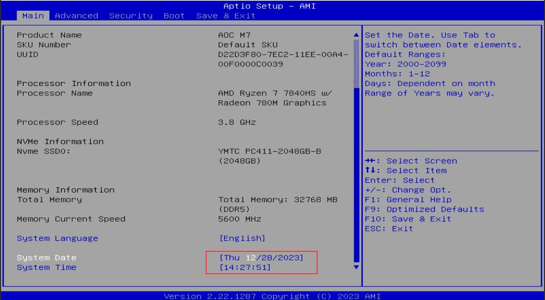Open the System Language [English] option
This screenshot has height=300, width=545.
(242, 238)
